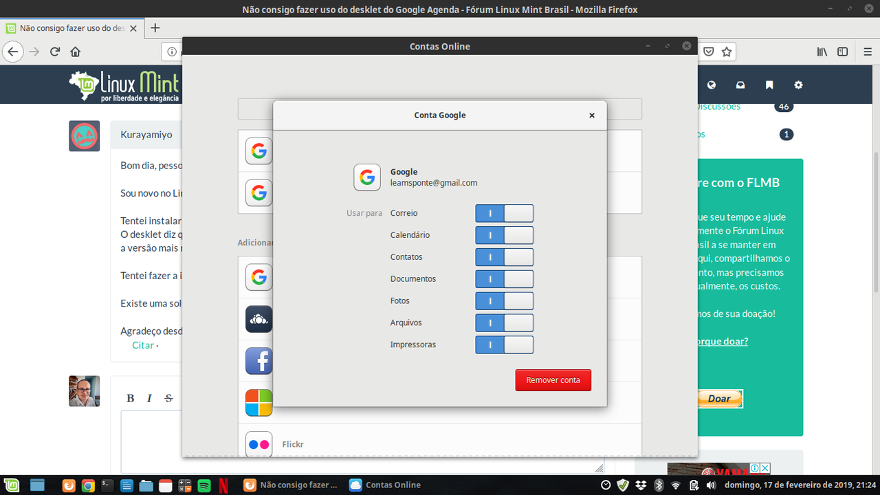
Task: Select the 'Não consigo fazer uso' tab
Action: 71,28
